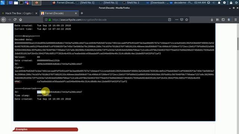The width and height of the screenshot is (239, 134).
Task: Click the Version value 80
Action: [x=38, y=57]
